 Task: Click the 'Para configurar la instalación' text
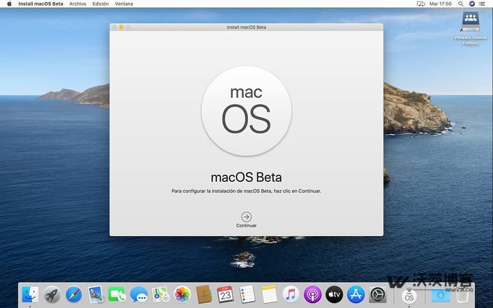coord(246,191)
